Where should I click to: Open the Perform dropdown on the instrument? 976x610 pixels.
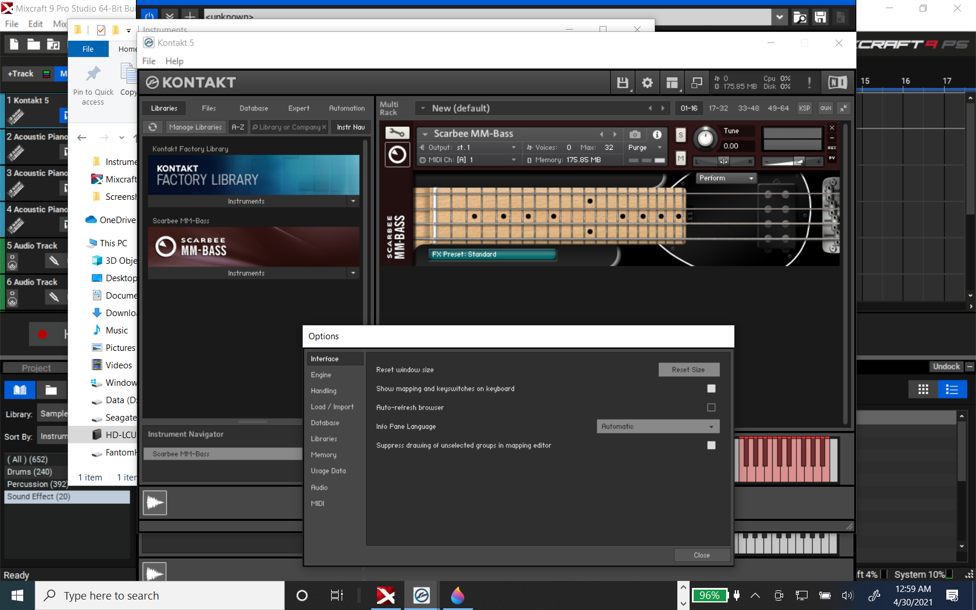[x=726, y=178]
